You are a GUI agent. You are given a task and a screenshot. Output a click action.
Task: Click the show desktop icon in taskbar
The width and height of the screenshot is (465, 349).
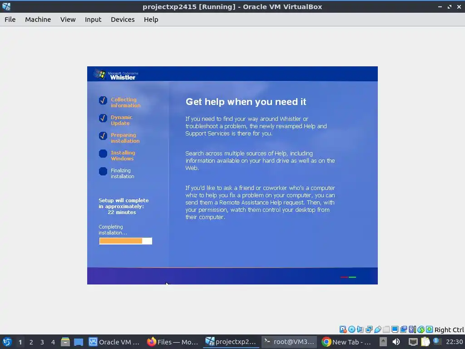(x=79, y=342)
